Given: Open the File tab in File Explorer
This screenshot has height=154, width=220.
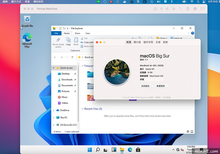Looking at the screenshot, I should [x=56, y=33].
